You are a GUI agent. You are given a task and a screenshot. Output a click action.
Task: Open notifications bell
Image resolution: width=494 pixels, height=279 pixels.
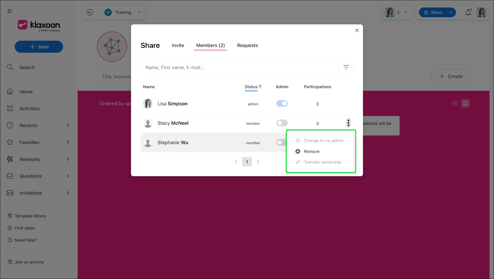tap(468, 12)
